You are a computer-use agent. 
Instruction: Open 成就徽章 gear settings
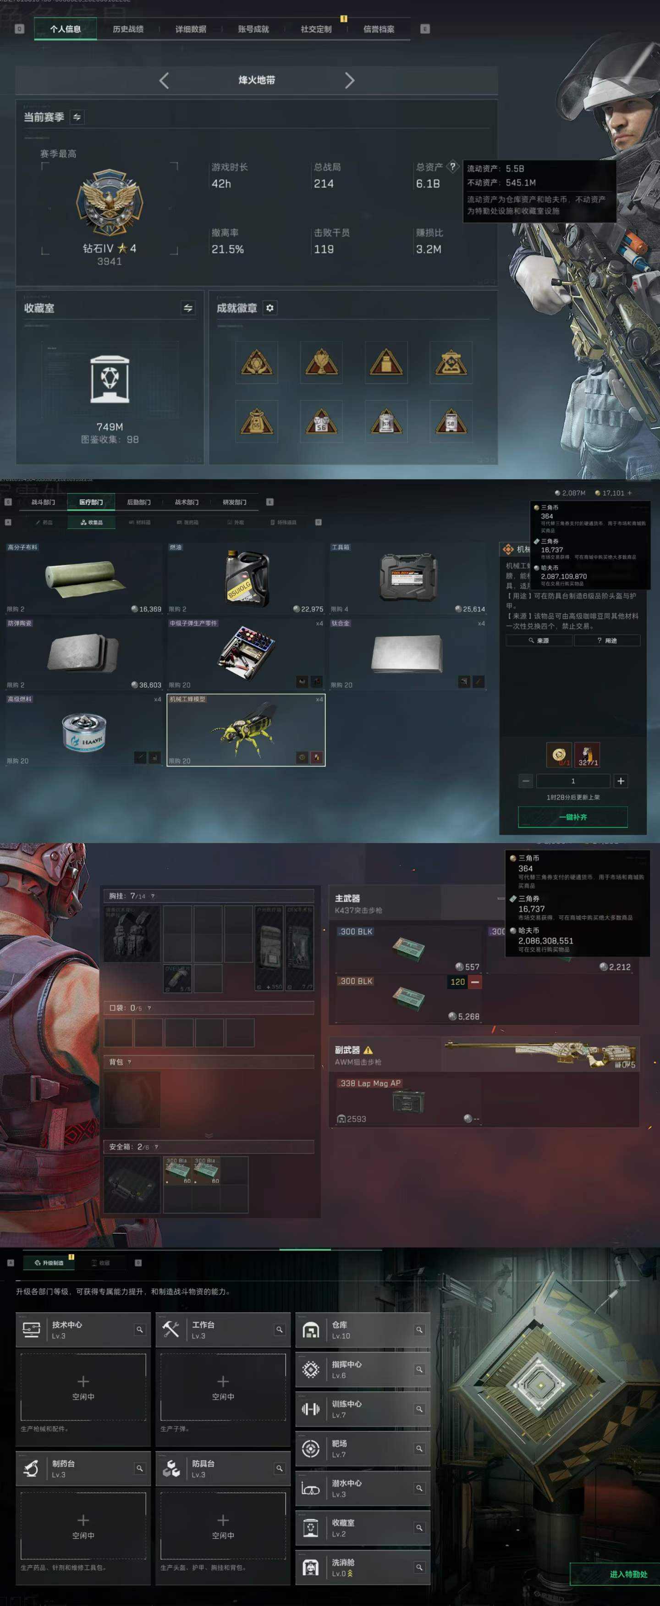pyautogui.click(x=270, y=308)
